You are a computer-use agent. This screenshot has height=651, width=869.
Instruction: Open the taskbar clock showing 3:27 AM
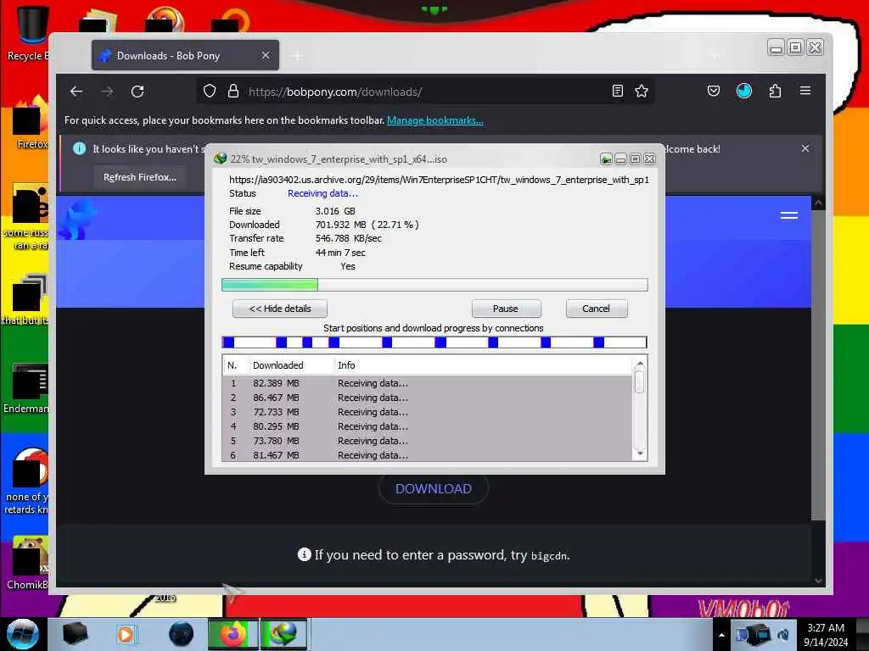click(x=826, y=635)
